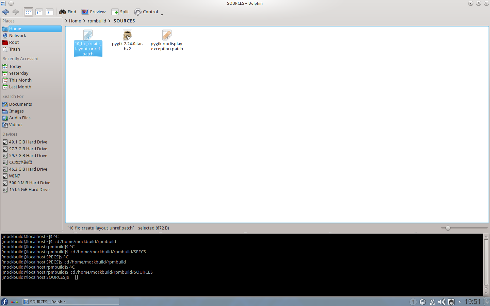Viewport: 490px width, 306px height.
Task: Split the Dolphin view
Action: point(120,12)
